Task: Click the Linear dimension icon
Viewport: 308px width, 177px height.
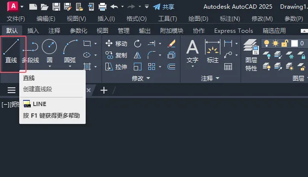Action: point(228,43)
